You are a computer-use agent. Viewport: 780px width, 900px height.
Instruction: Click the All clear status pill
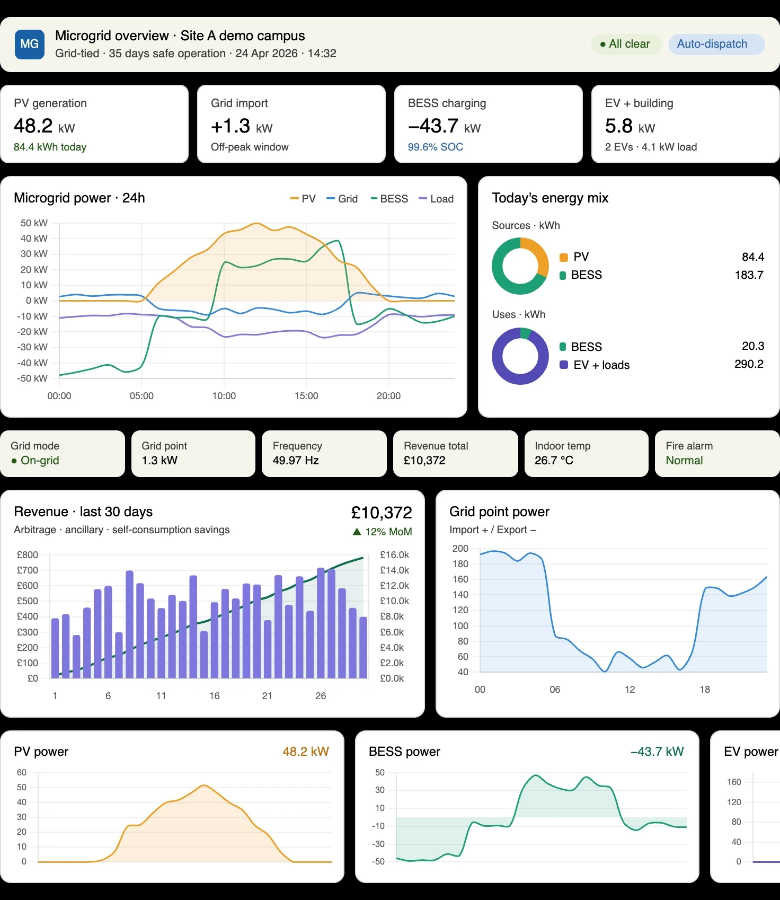click(626, 44)
